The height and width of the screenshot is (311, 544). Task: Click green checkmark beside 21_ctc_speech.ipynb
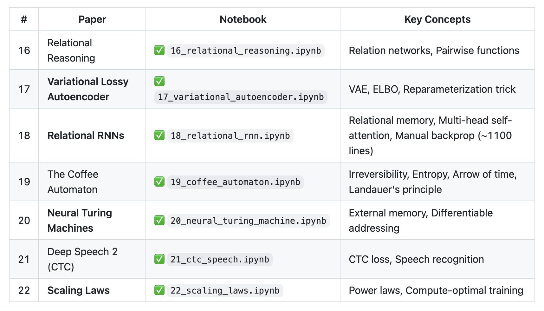coord(159,259)
